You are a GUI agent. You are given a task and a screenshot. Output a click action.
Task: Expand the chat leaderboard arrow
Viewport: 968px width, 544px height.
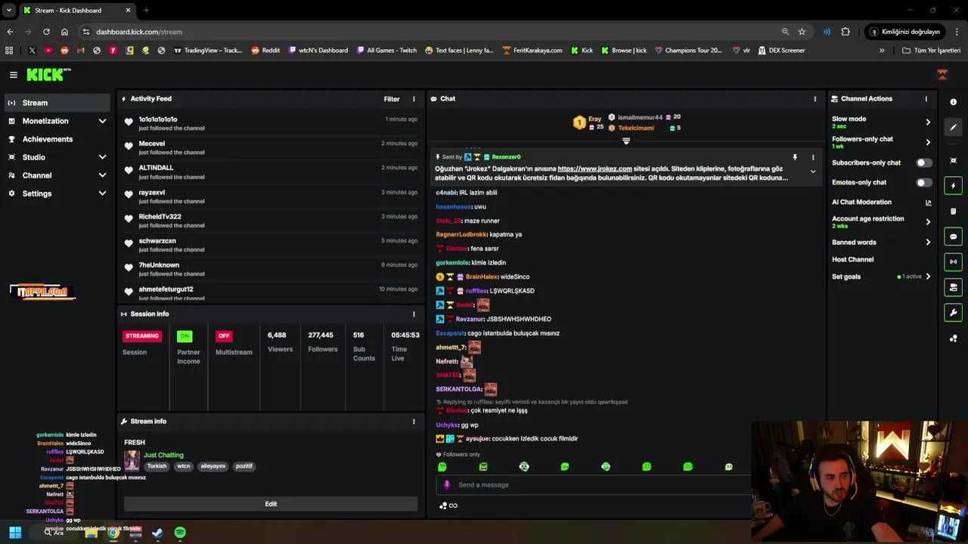click(x=626, y=141)
